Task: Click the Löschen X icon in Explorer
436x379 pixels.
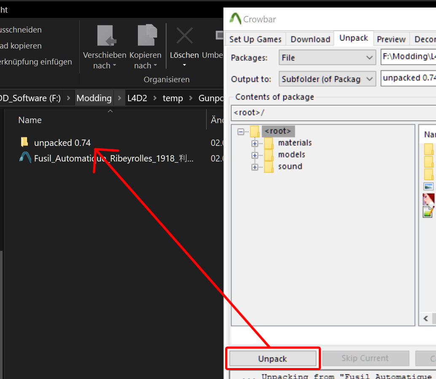Action: pyautogui.click(x=185, y=35)
